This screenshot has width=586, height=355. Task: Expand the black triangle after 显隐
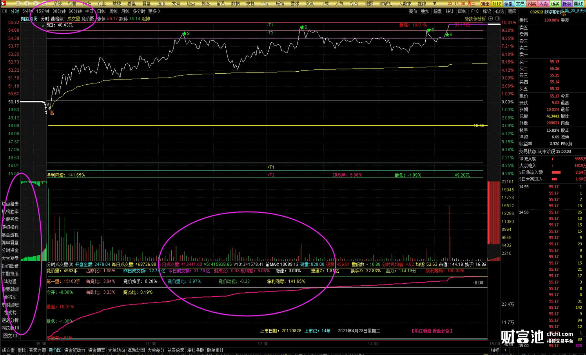click(434, 4)
